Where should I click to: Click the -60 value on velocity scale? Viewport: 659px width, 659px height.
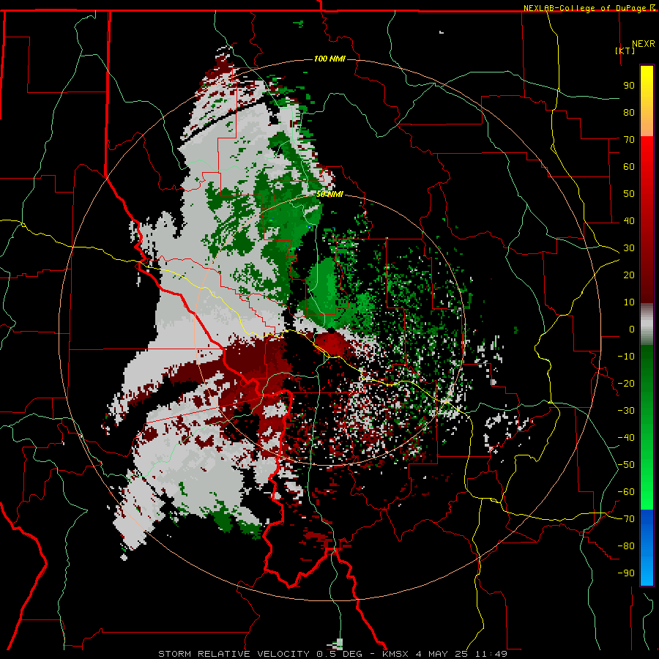626,492
